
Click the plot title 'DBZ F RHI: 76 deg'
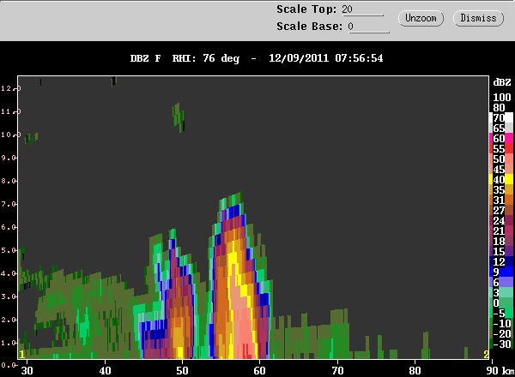tap(185, 58)
